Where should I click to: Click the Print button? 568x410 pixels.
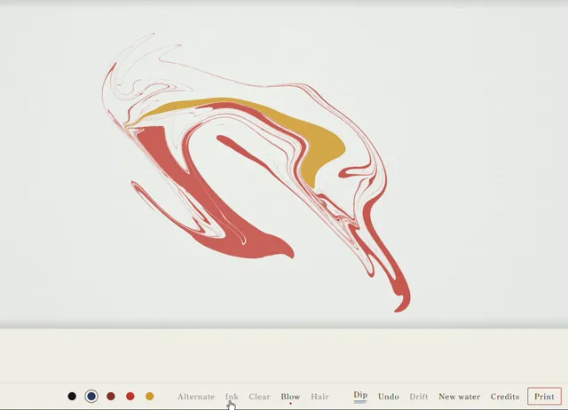[x=544, y=396]
